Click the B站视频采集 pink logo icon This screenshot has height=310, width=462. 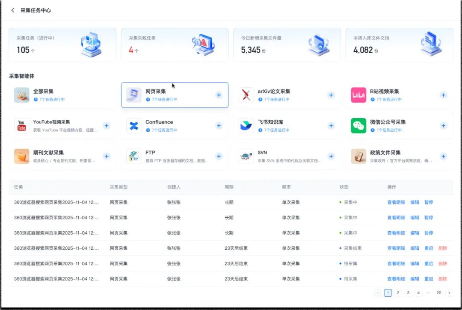(358, 95)
